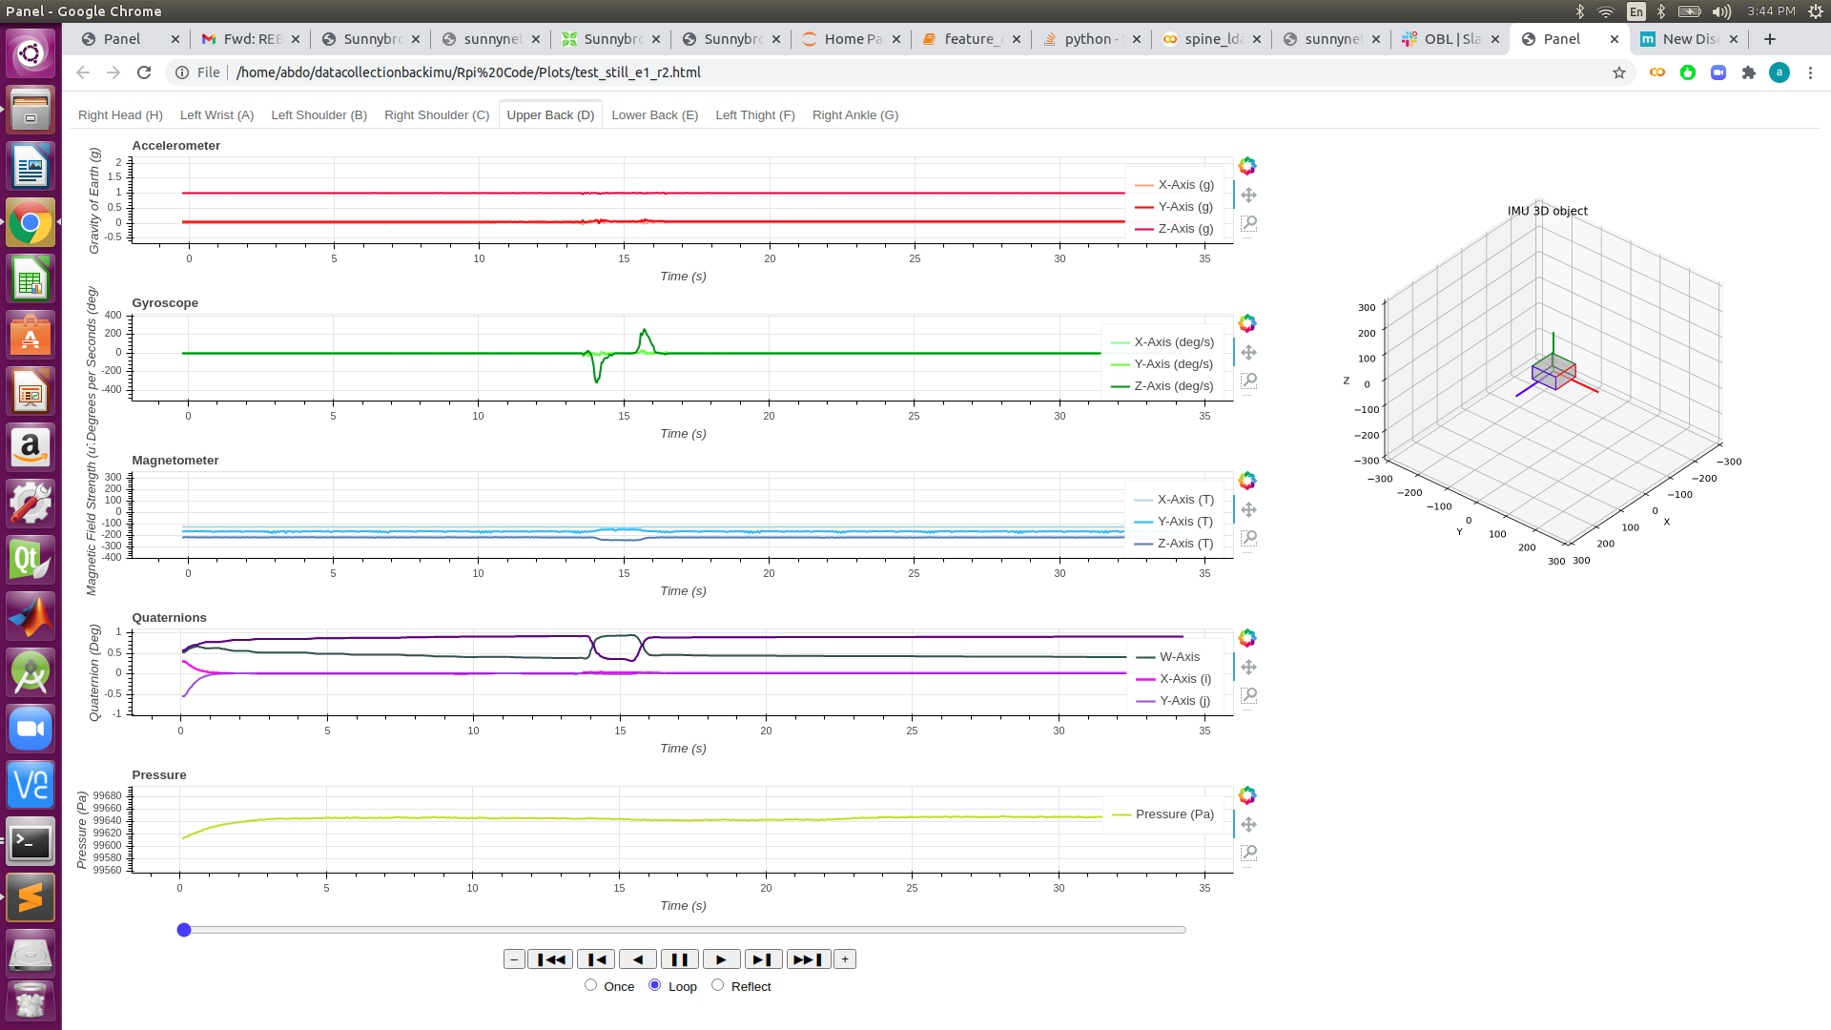The image size is (1831, 1030).
Task: Bookmark page with the star icon
Action: point(1618,72)
